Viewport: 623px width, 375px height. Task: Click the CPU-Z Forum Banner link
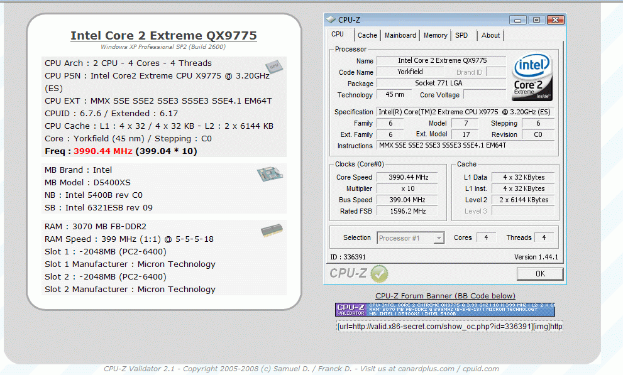tap(445, 296)
